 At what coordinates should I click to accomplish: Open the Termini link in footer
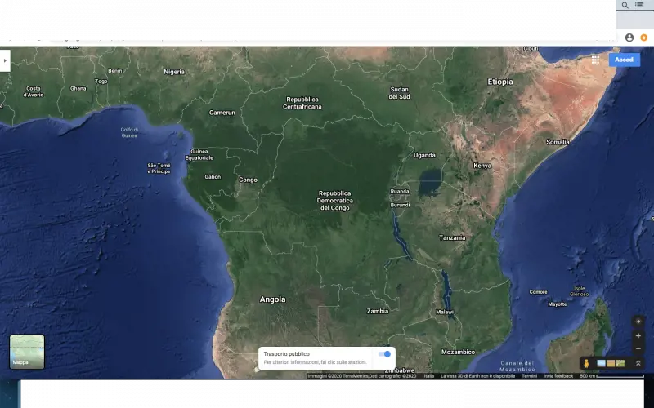[x=529, y=376]
